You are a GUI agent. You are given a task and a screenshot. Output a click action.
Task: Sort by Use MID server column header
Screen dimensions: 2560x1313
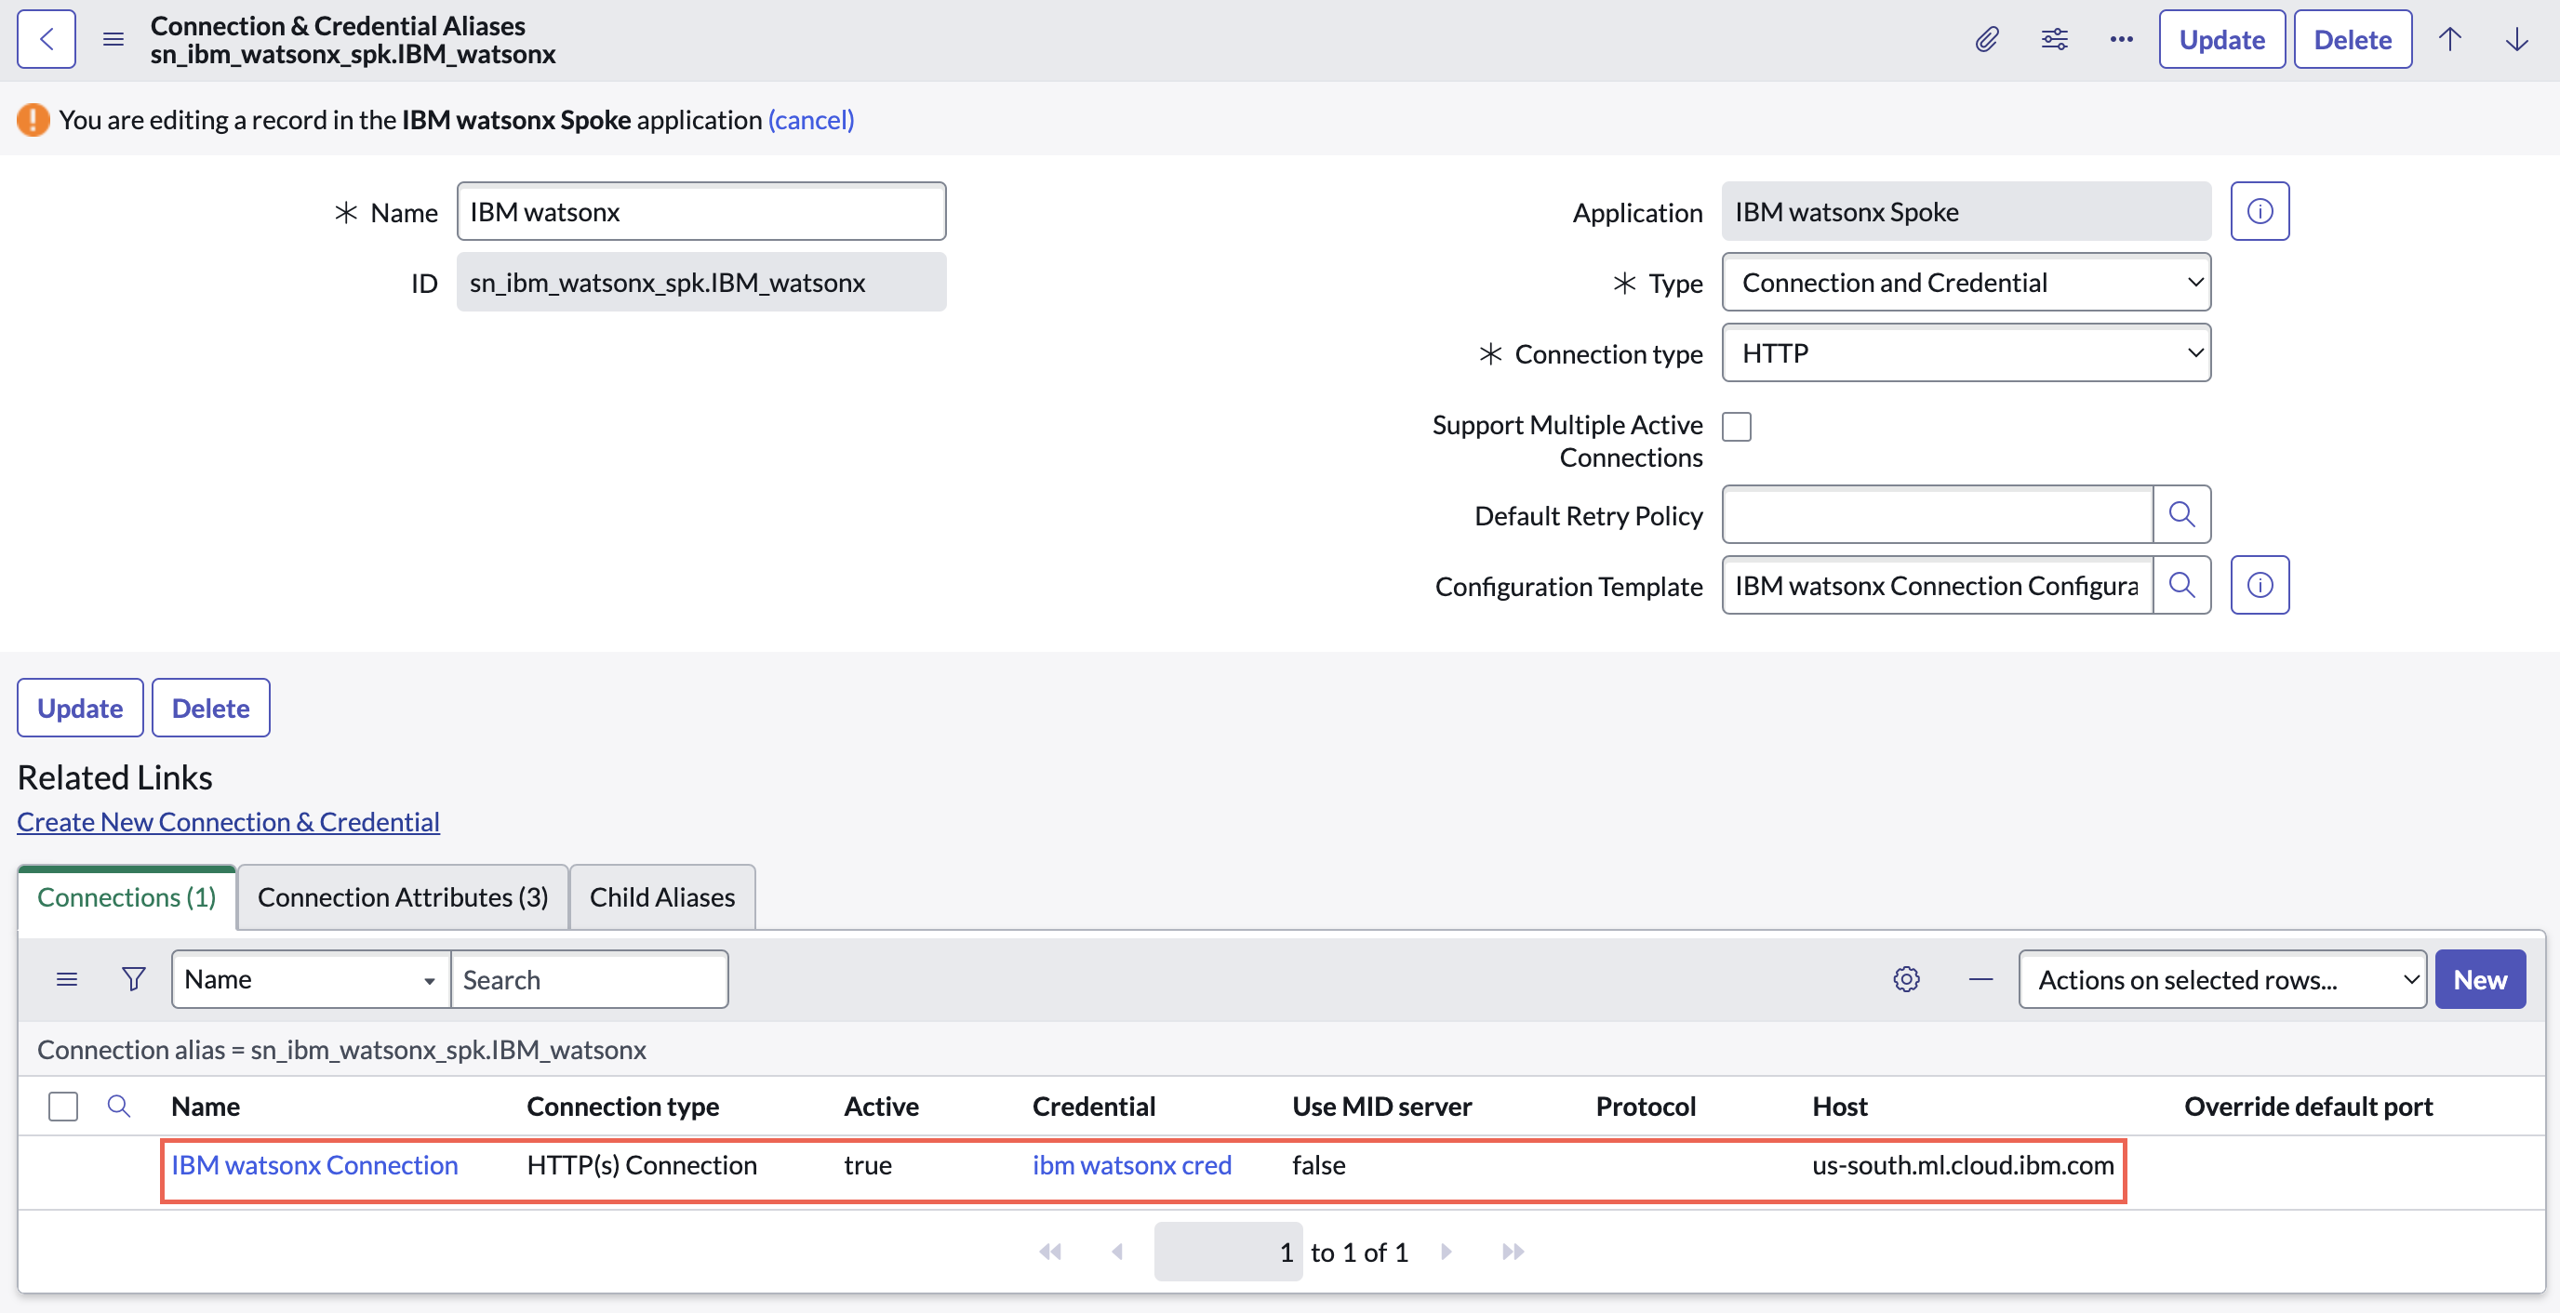(x=1381, y=1106)
